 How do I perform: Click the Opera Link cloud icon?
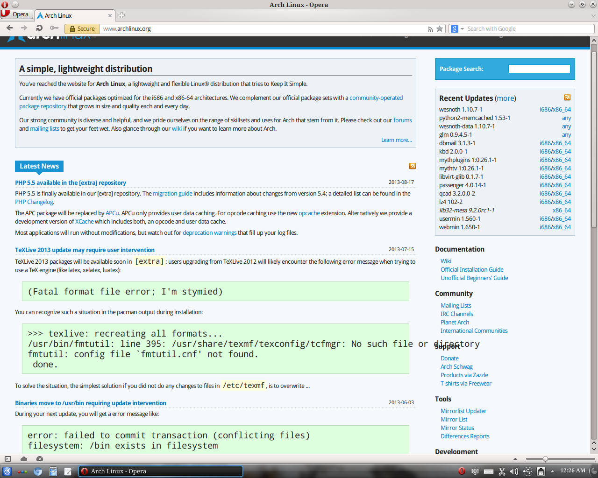tap(24, 459)
